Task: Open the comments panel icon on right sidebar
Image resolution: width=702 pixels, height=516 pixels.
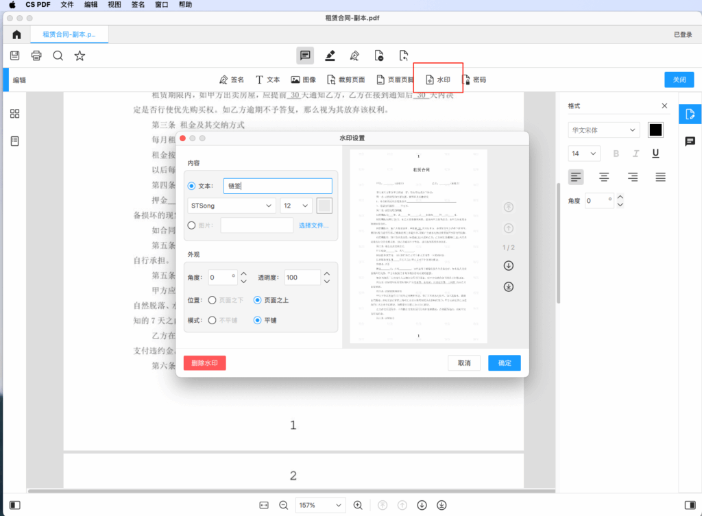Action: pyautogui.click(x=690, y=141)
